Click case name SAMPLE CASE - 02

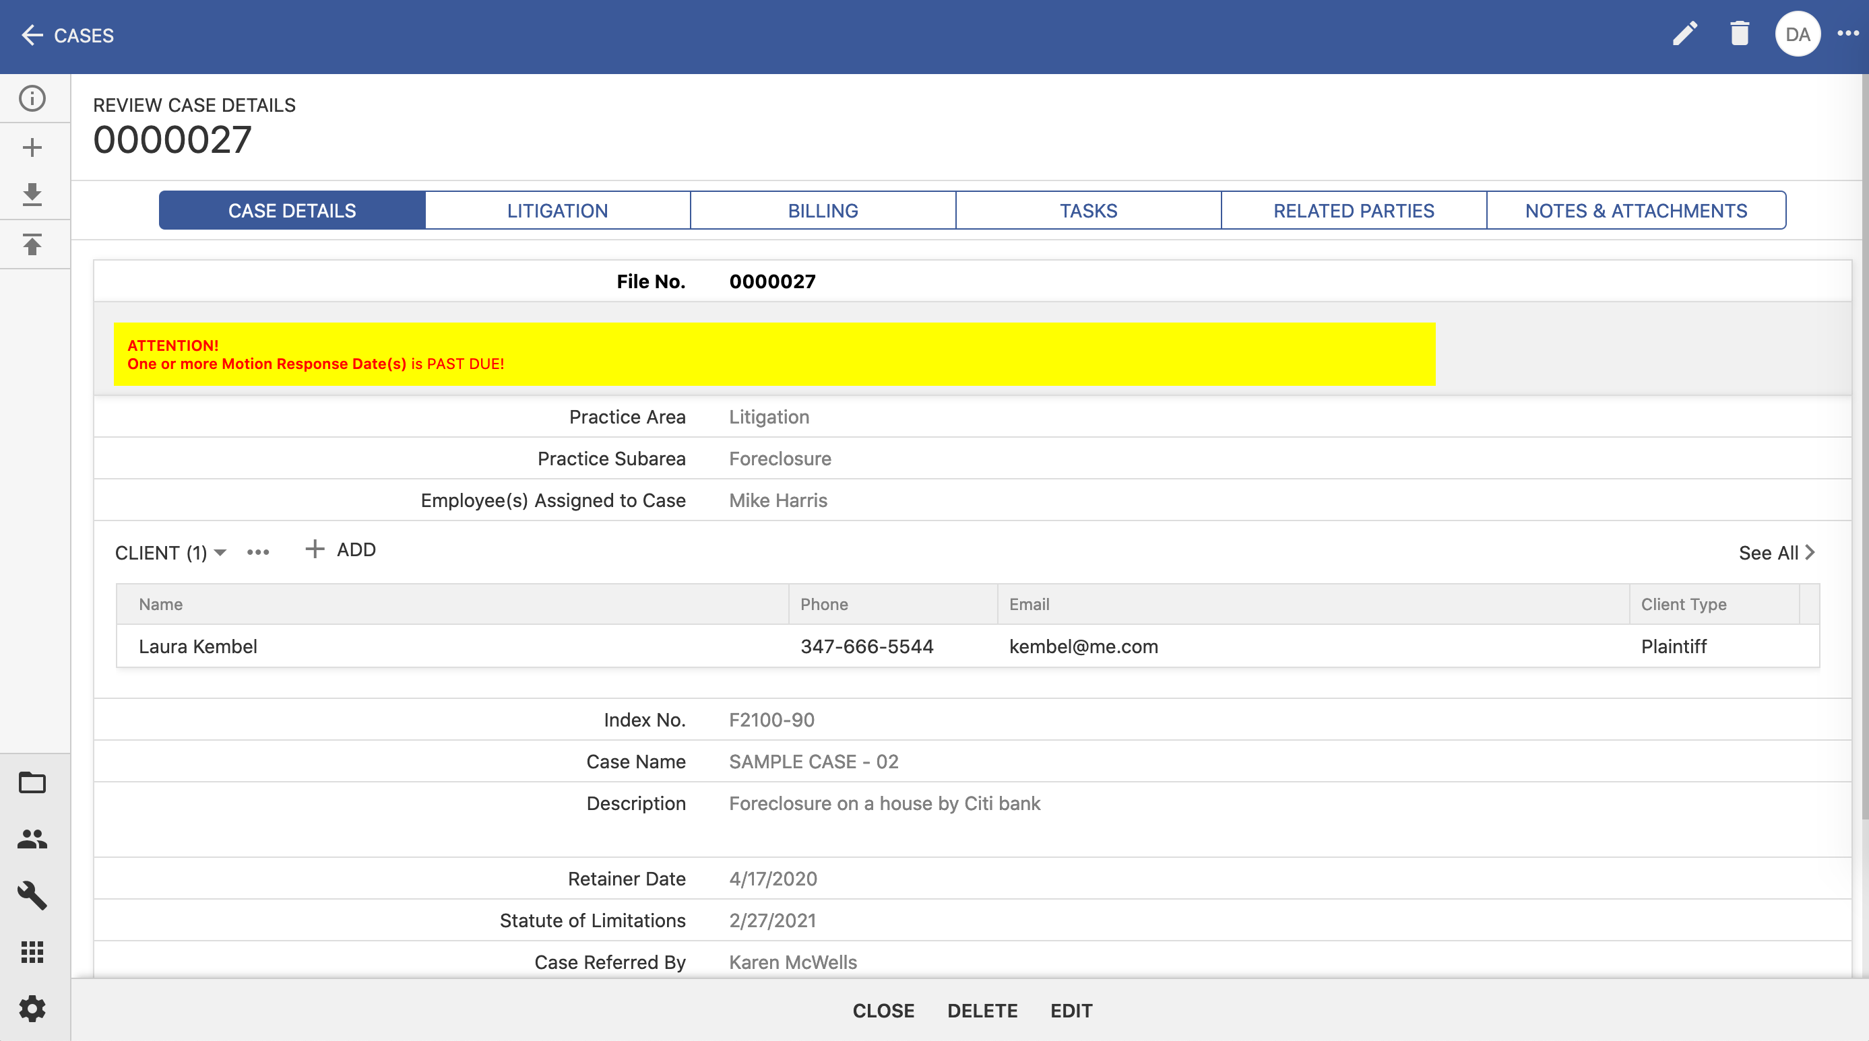(813, 762)
